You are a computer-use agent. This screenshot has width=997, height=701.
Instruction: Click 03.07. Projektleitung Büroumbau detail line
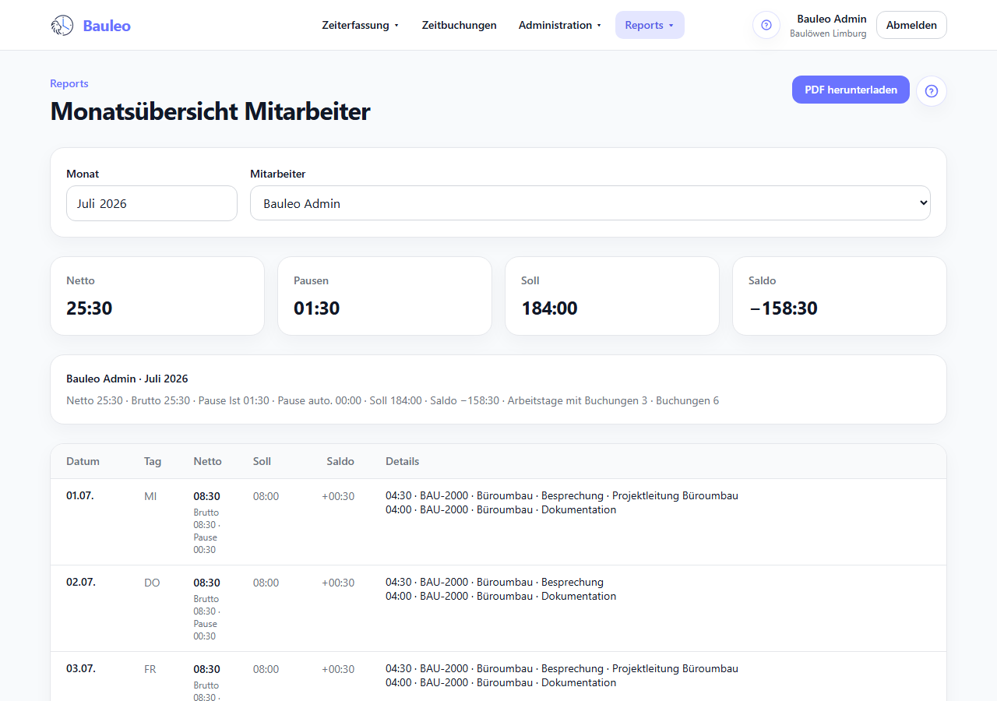tap(562, 668)
